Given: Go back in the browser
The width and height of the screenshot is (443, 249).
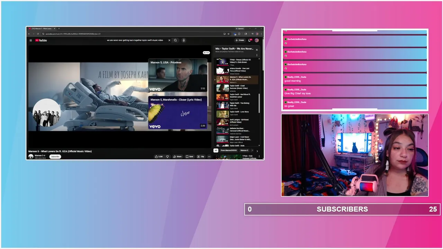Looking at the screenshot, I should coord(29,34).
